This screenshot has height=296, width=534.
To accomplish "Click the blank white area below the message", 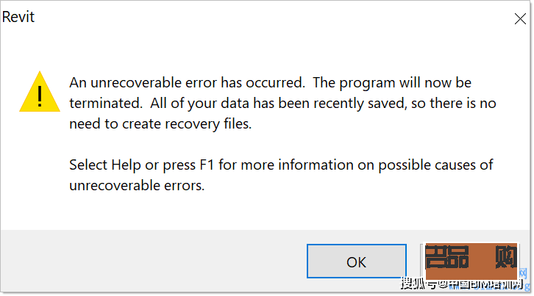I will (x=265, y=212).
